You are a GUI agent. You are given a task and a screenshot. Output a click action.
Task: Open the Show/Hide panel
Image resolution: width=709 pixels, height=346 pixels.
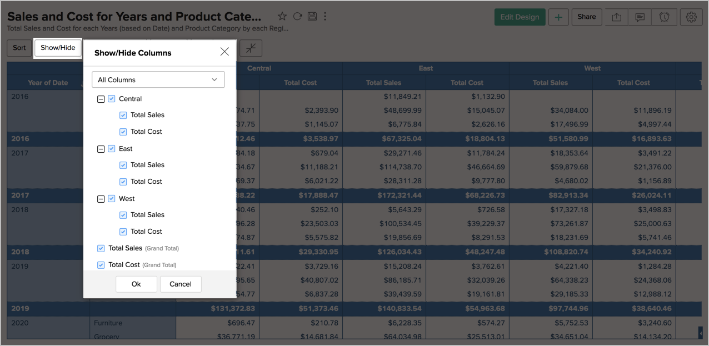58,48
